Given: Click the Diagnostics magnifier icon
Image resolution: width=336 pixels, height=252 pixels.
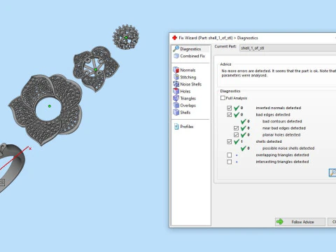Looking at the screenshot, I should 176,48.
